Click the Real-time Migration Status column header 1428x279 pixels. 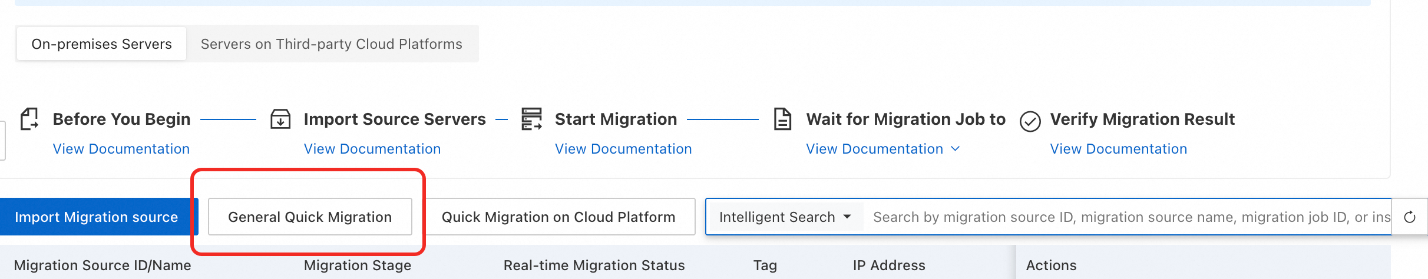(594, 265)
